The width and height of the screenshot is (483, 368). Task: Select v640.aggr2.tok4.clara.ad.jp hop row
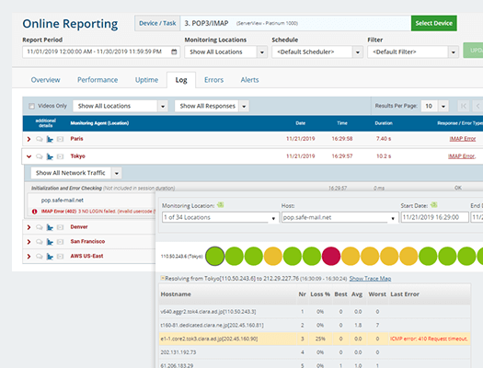pos(315,312)
